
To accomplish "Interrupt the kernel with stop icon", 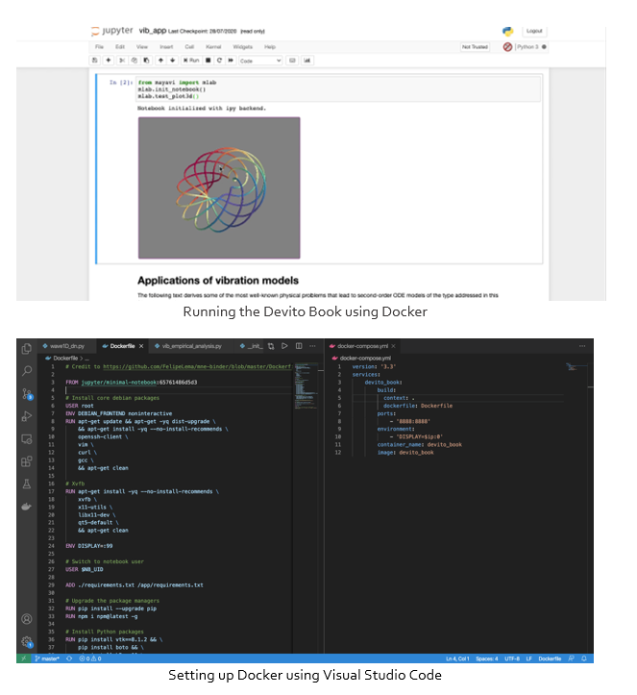I will click(x=208, y=61).
